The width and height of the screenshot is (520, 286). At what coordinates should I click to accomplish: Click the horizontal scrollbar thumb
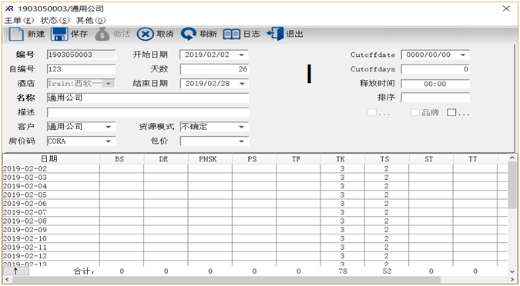point(226,280)
